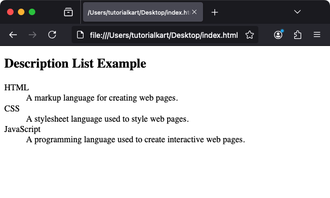Click "A stylesheet language used to style web pages."
Screen dimensions: 330x198
coord(107,119)
